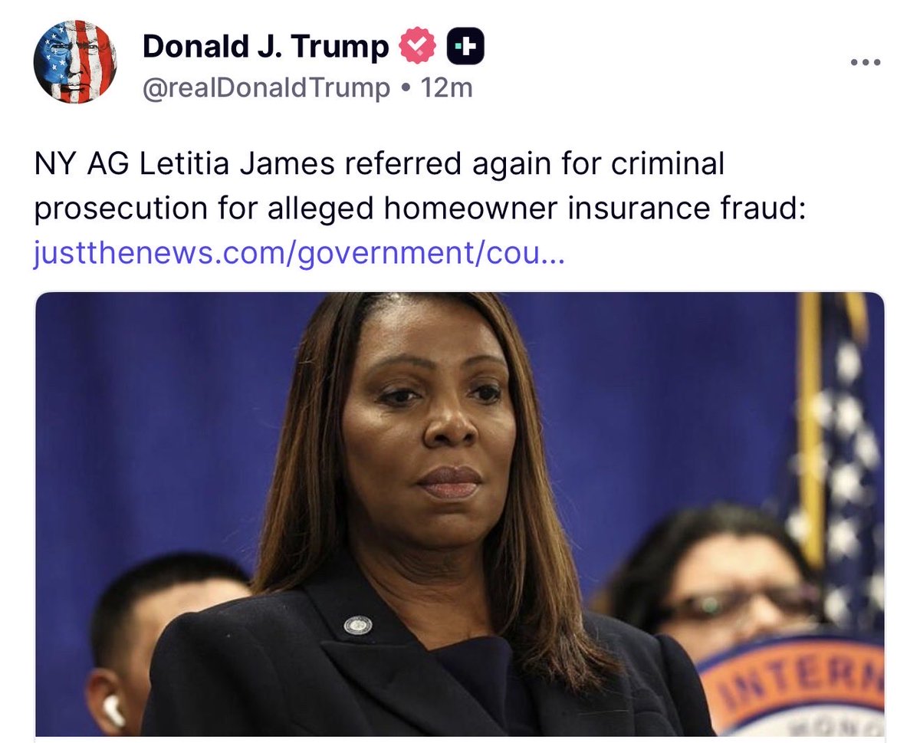Click the orange "INTERN" seal in the photo
This screenshot has width=920, height=743.
tap(795, 686)
